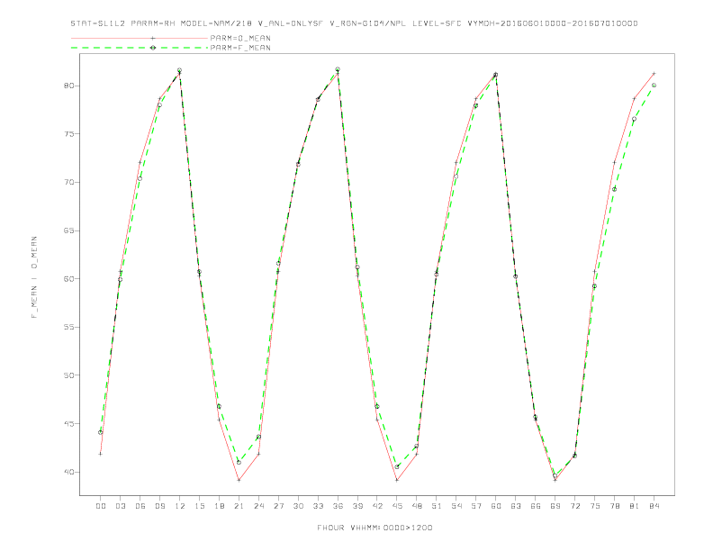713x551 pixels.
Task: Click the x-axis tick label 81
Action: pyautogui.click(x=635, y=506)
